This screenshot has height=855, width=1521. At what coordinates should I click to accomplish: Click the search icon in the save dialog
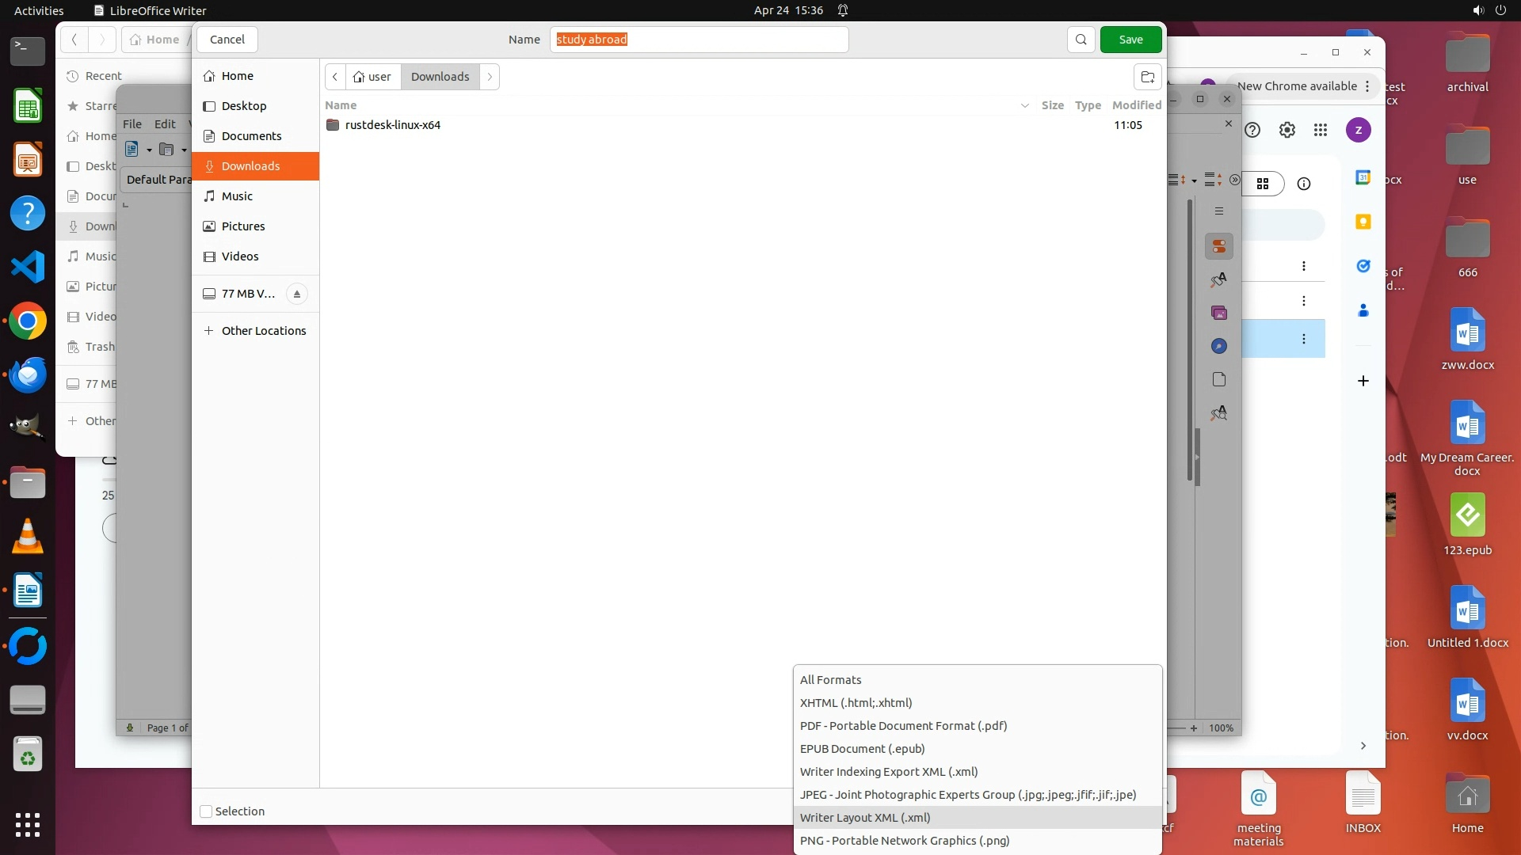(x=1081, y=40)
